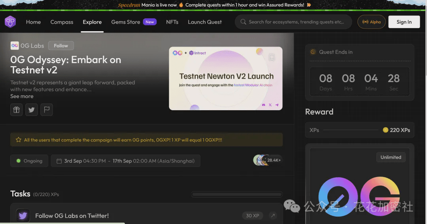
Task: Follow the 0G Labs project
Action: 61,46
